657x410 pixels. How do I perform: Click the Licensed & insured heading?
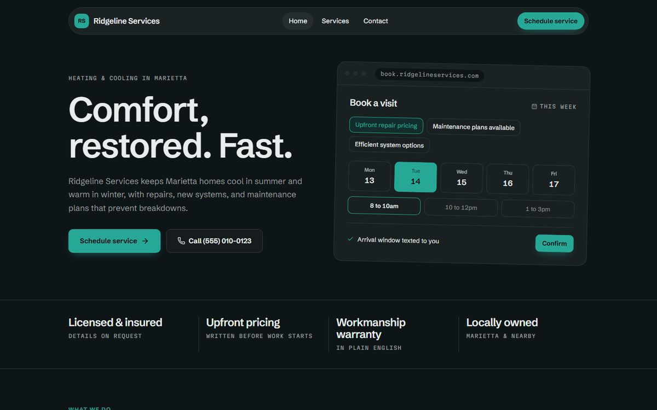[x=115, y=323]
